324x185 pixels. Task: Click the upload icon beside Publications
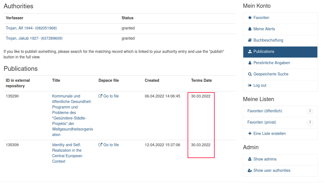[250, 51]
